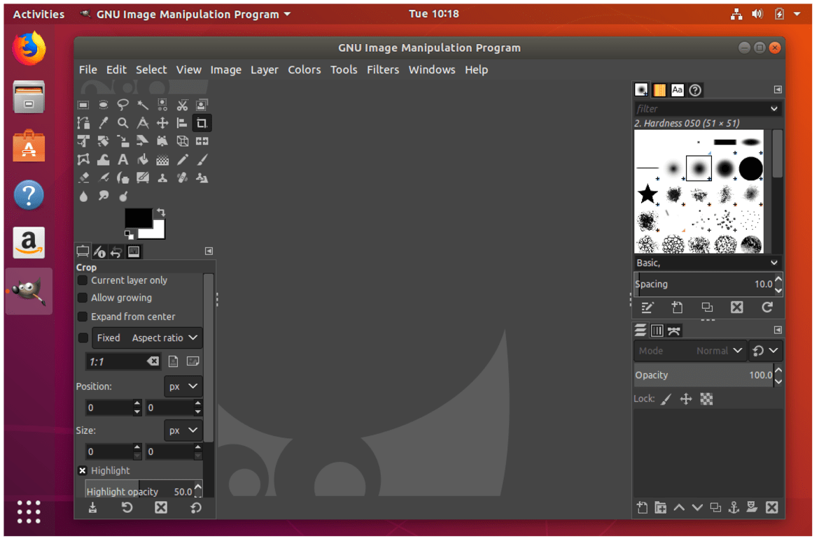Swap foreground and background colors
The width and height of the screenshot is (819, 543).
160,213
